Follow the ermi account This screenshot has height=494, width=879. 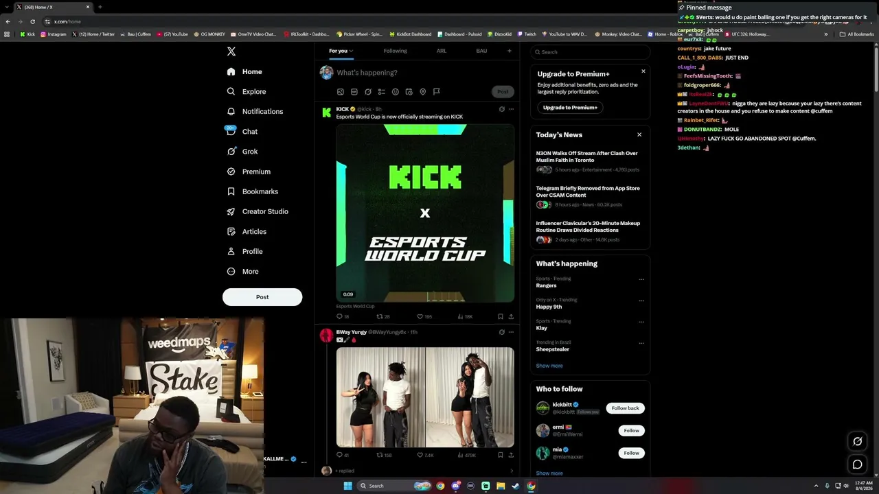631,431
